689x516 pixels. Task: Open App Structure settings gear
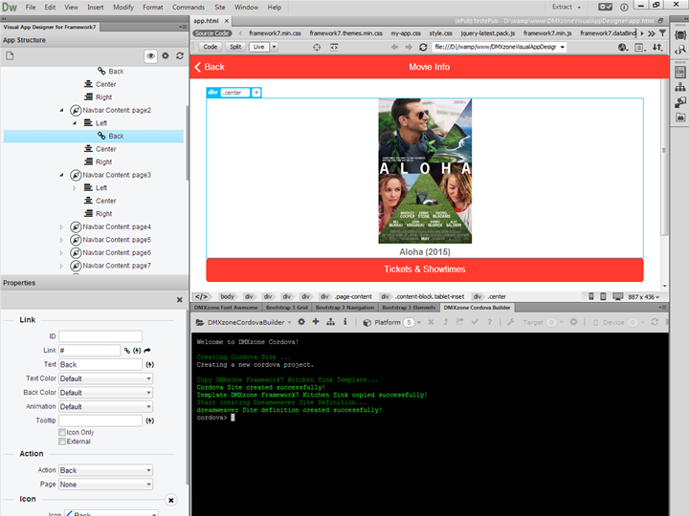166,56
